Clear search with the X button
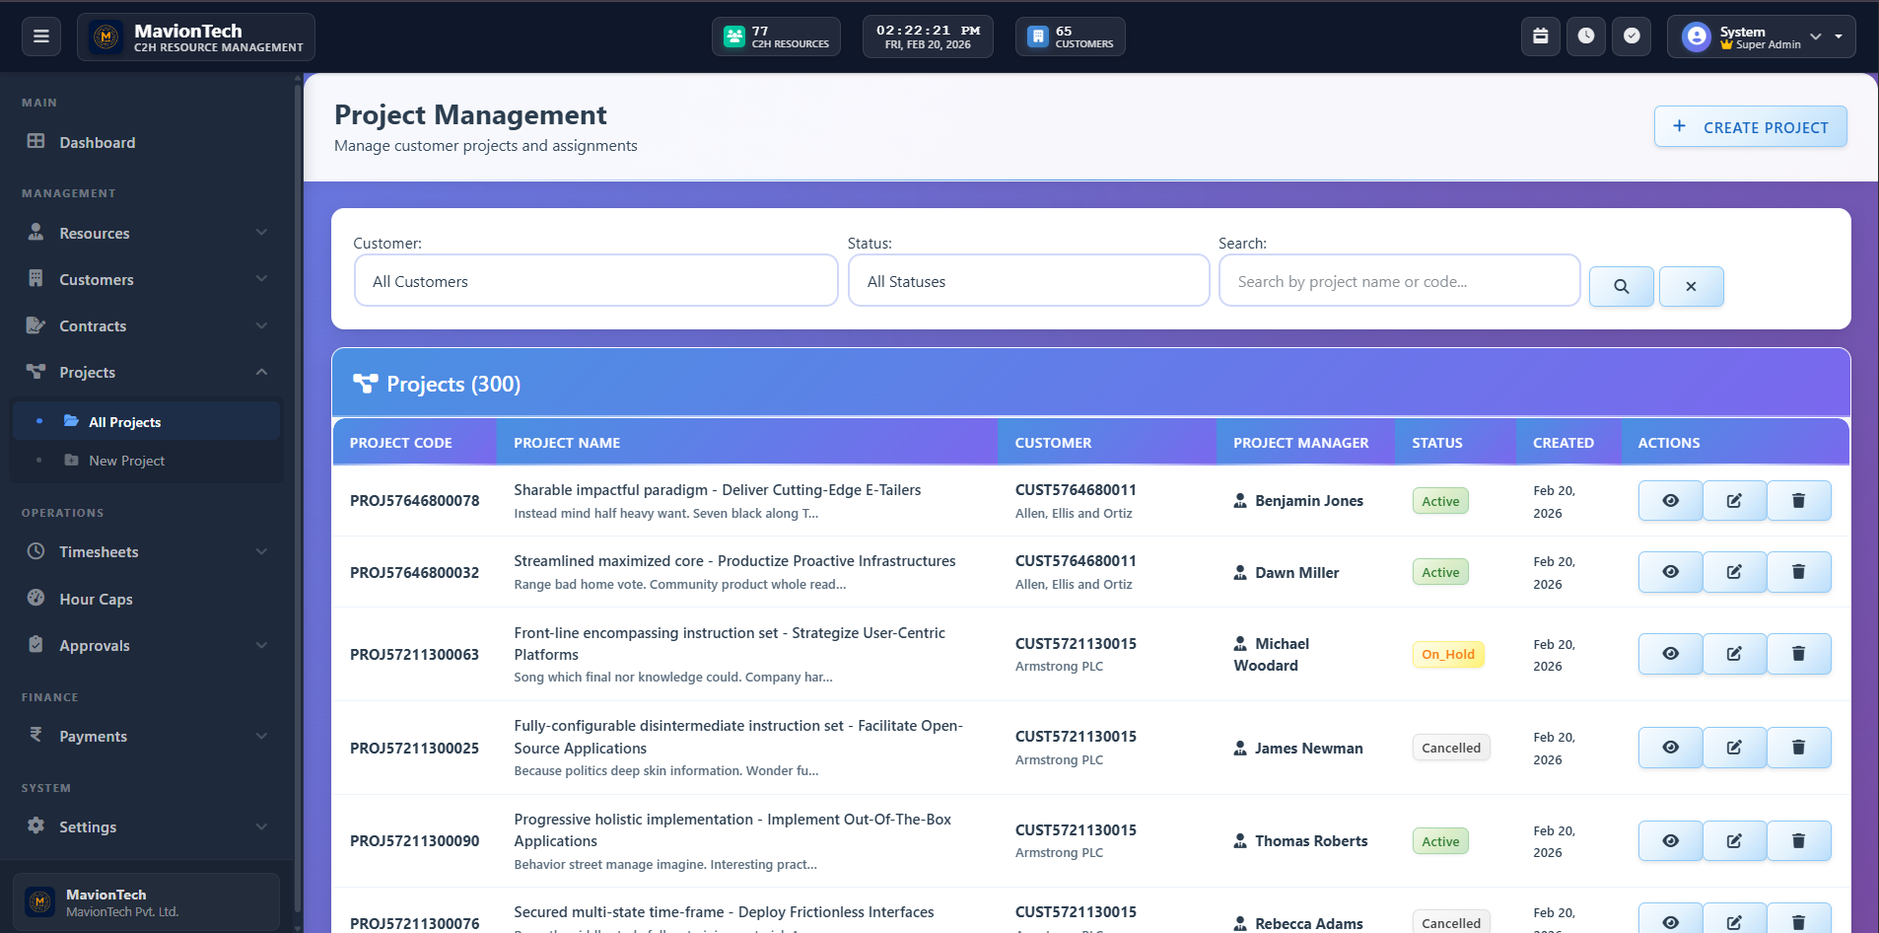This screenshot has width=1879, height=933. pos(1691,287)
